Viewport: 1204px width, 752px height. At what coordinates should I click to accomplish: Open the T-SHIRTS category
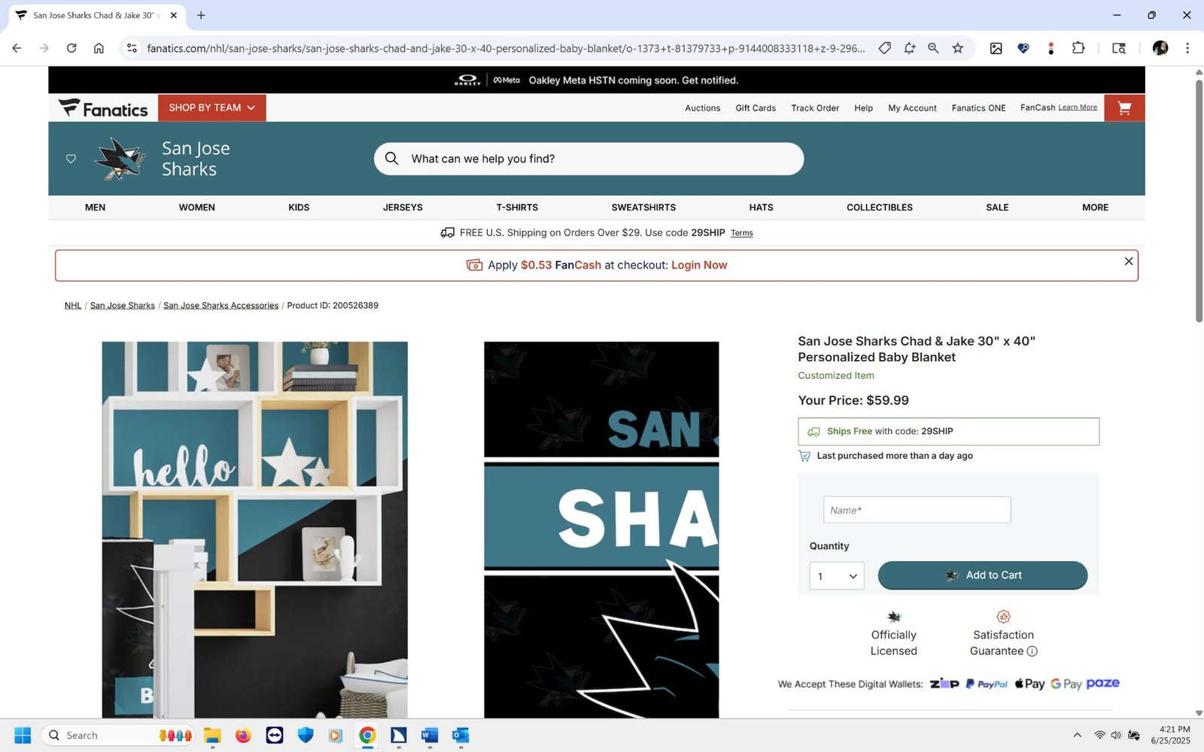pyautogui.click(x=517, y=208)
